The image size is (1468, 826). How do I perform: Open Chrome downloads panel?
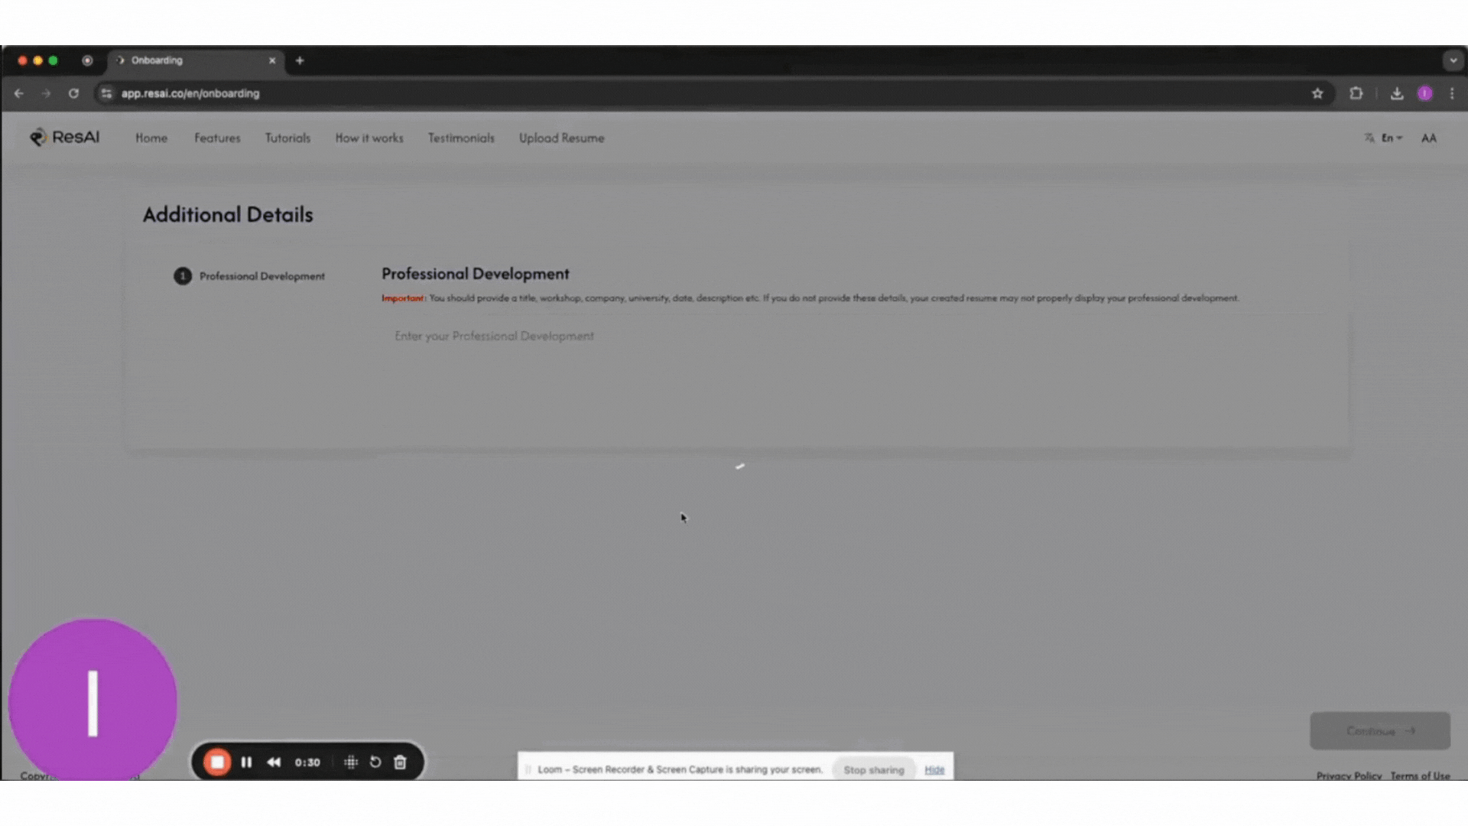click(x=1397, y=93)
